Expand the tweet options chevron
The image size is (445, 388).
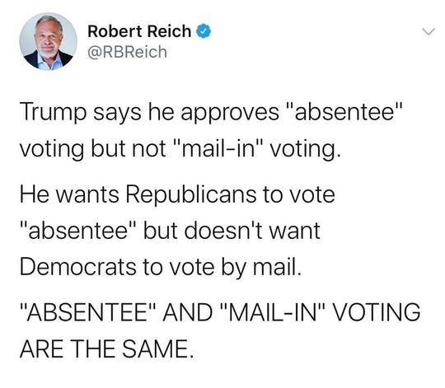click(x=428, y=31)
